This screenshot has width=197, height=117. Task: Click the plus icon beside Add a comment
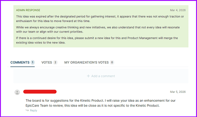88,76
